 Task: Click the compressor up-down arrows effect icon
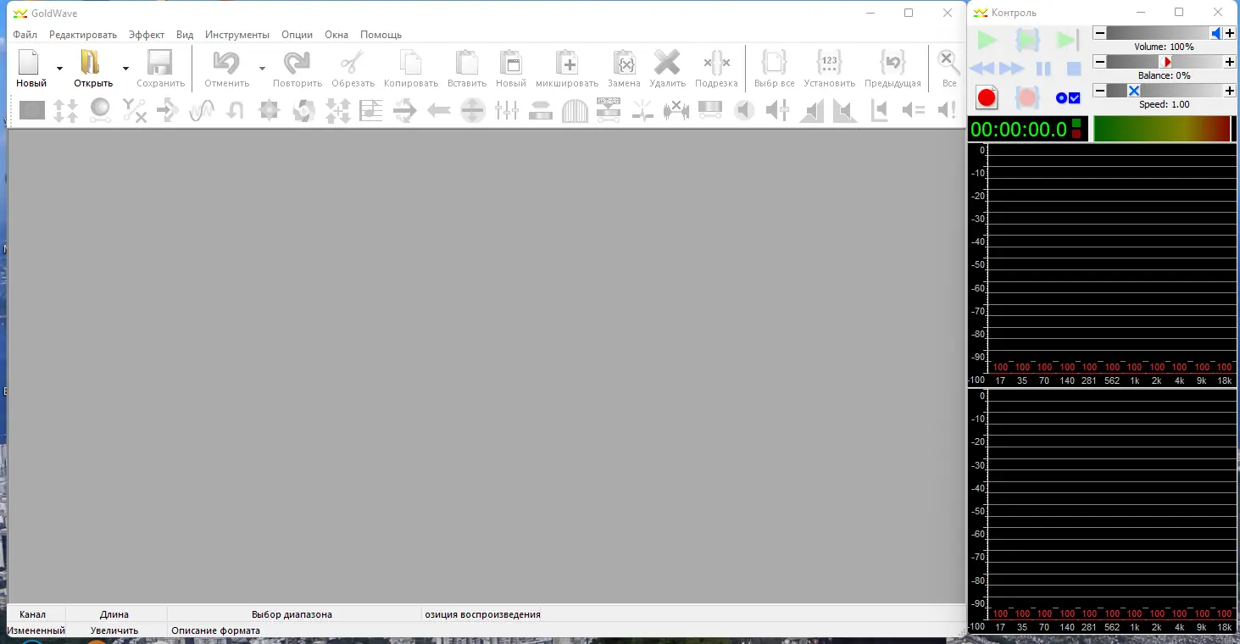(66, 110)
